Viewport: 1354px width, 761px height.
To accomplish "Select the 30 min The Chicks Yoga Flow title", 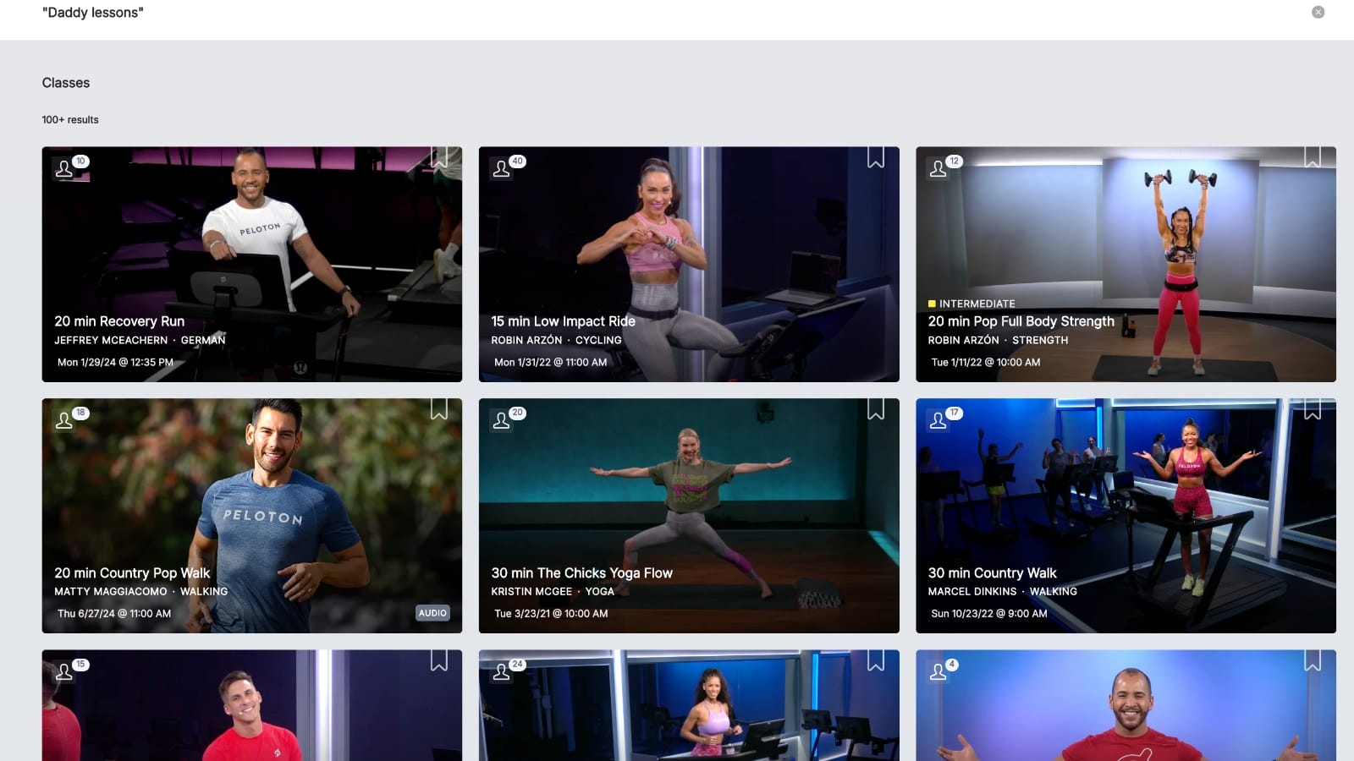I will (581, 573).
